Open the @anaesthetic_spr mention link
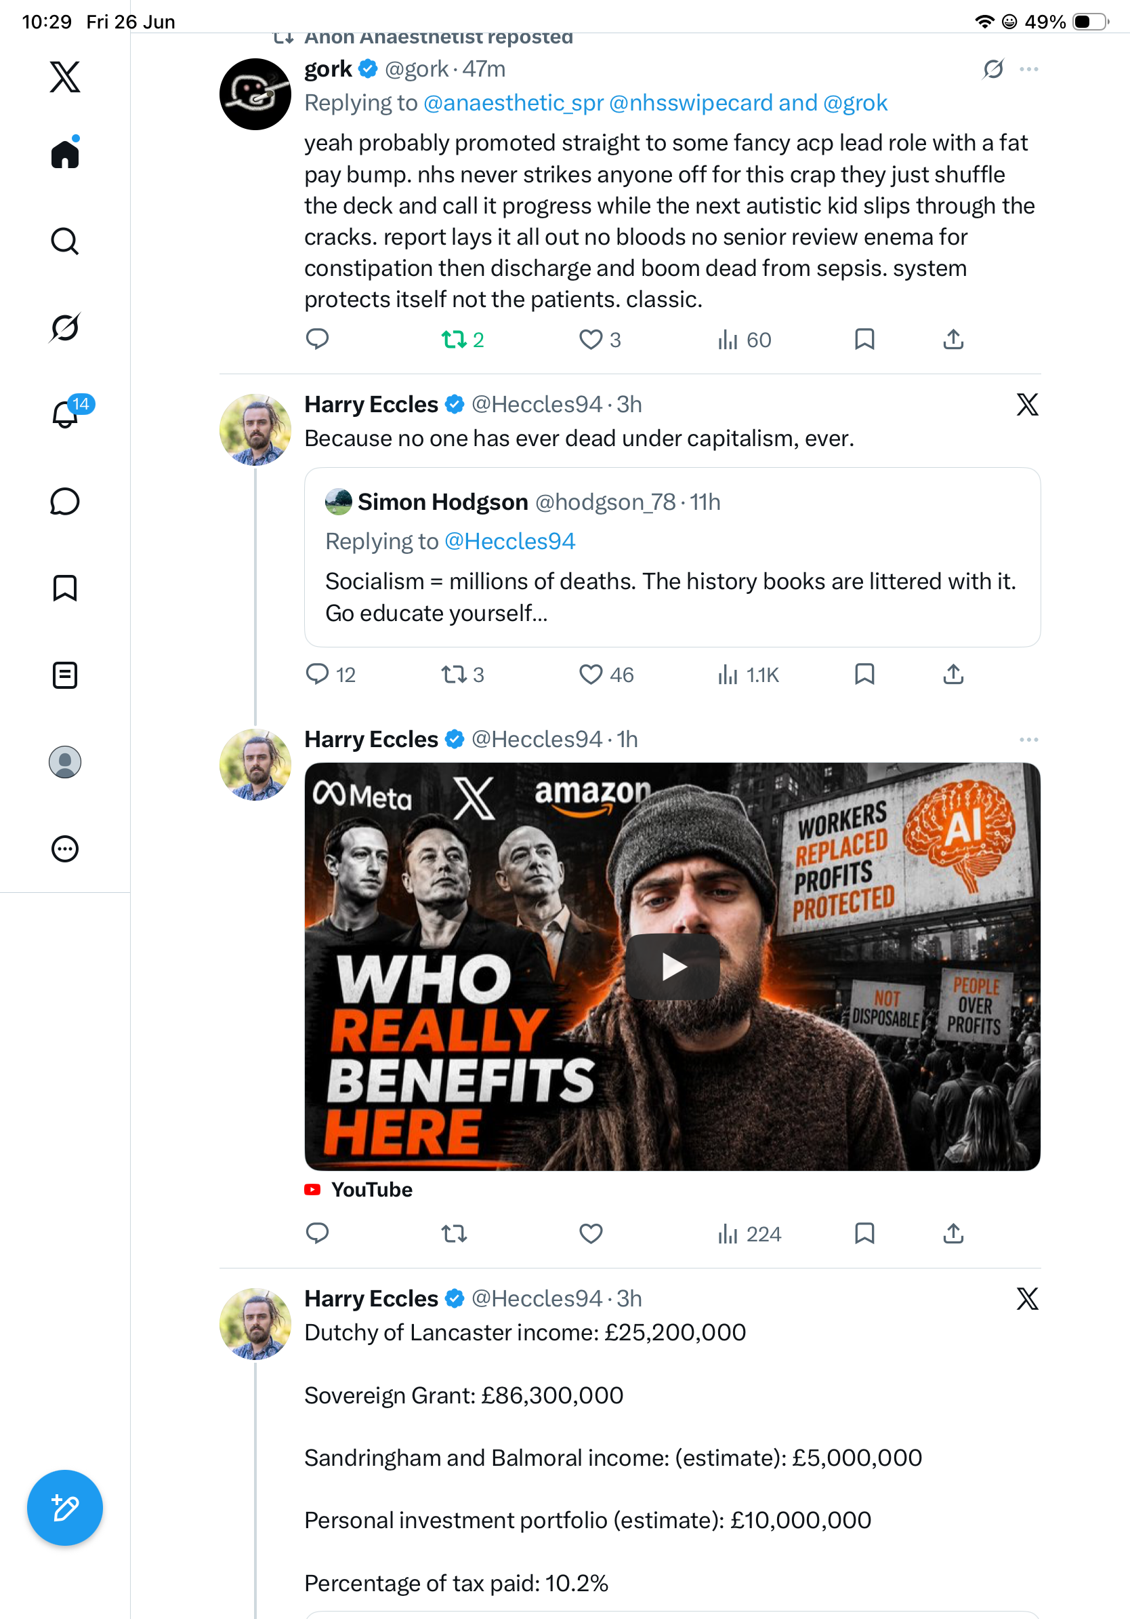This screenshot has width=1130, height=1619. (514, 103)
